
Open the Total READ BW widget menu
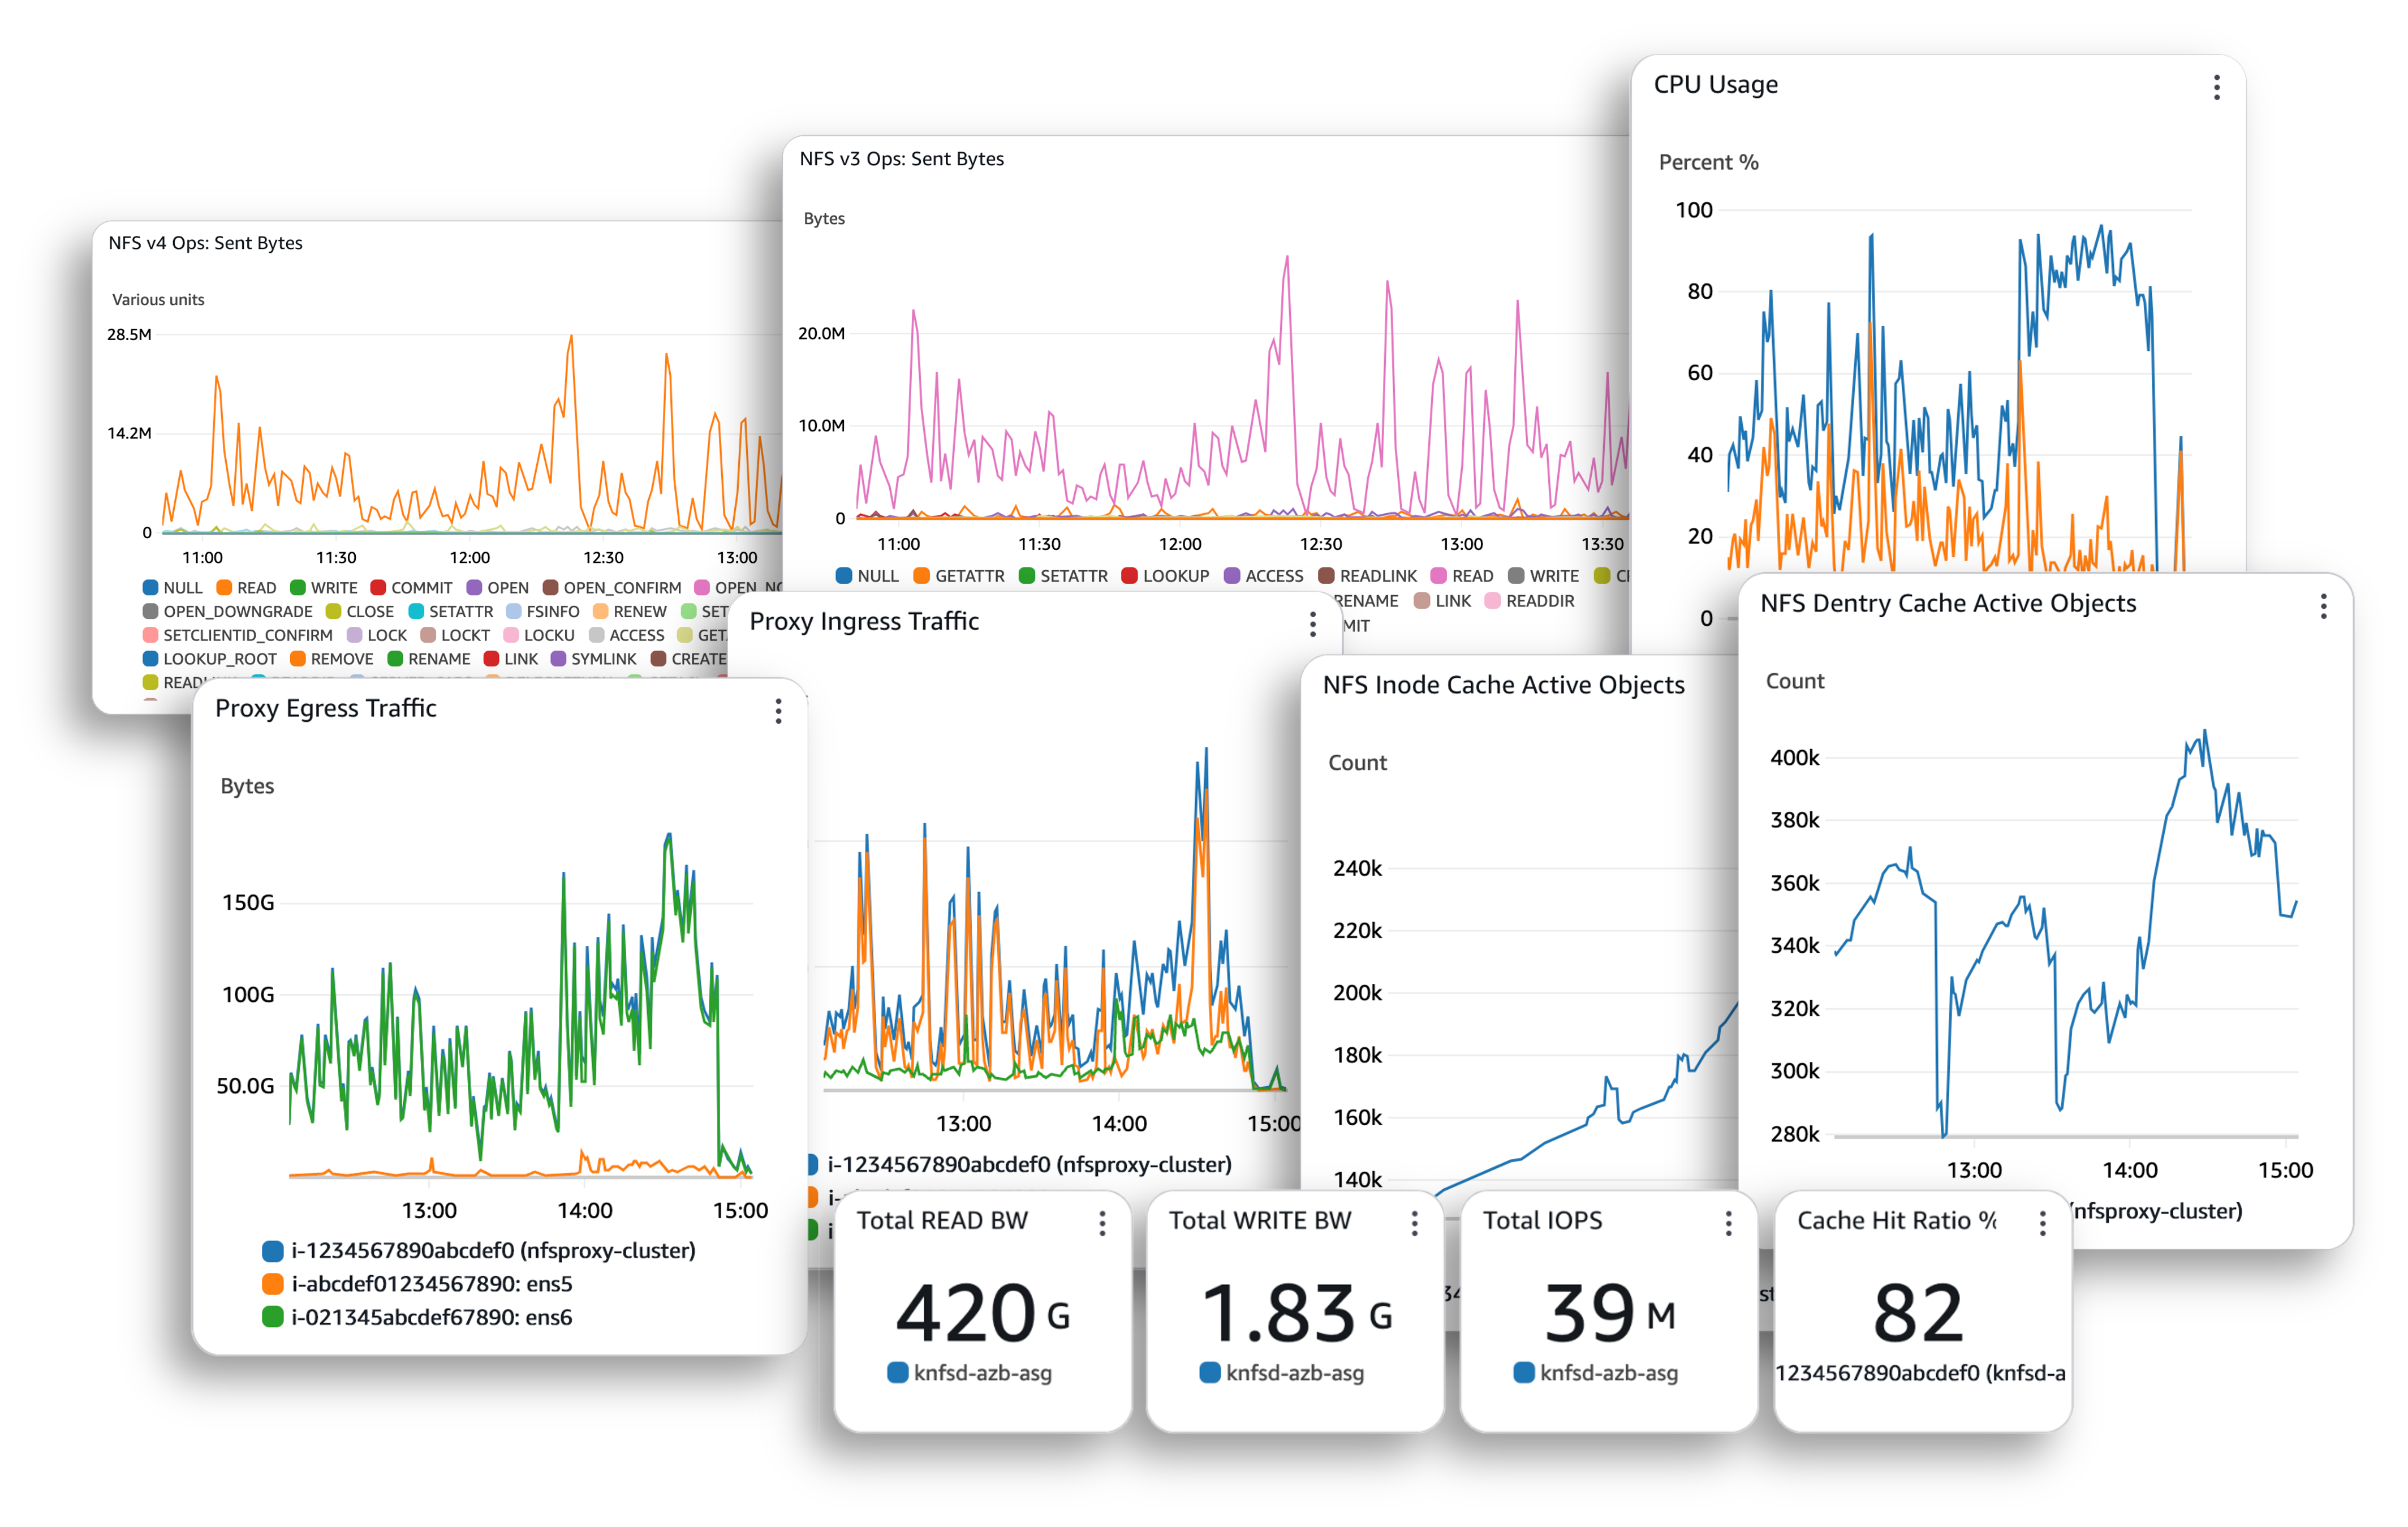click(x=1102, y=1223)
